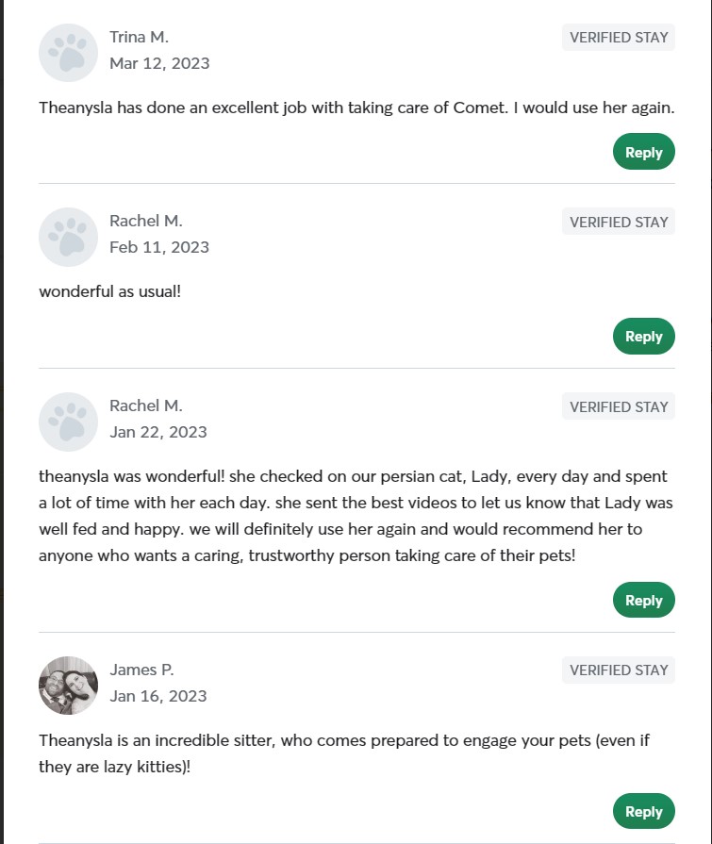Click Verified Stay badge on James P.'s review
This screenshot has height=844, width=712.
click(x=619, y=670)
